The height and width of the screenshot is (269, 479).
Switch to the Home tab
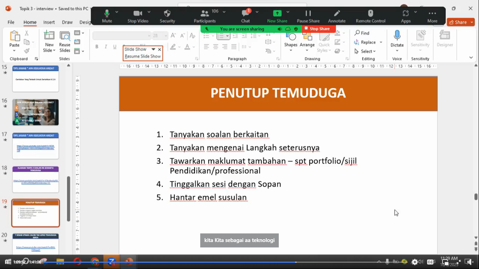click(x=30, y=22)
